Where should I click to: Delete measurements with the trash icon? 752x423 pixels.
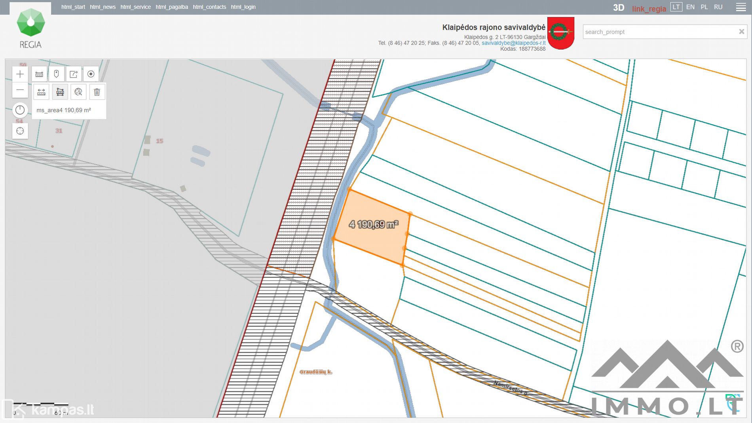97,92
